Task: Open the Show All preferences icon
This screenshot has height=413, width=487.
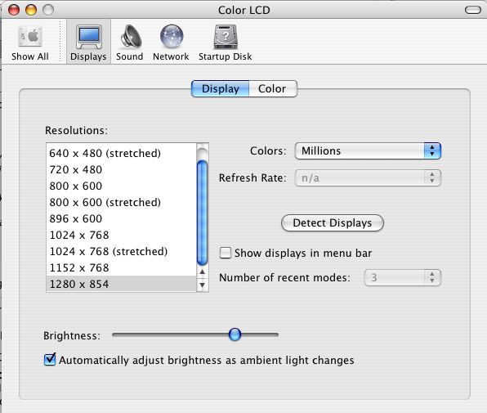Action: [29, 43]
